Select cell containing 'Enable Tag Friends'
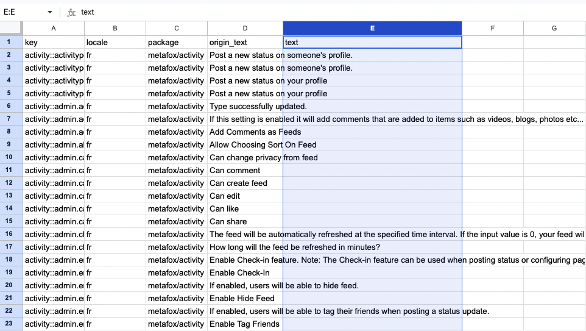 (x=245, y=324)
